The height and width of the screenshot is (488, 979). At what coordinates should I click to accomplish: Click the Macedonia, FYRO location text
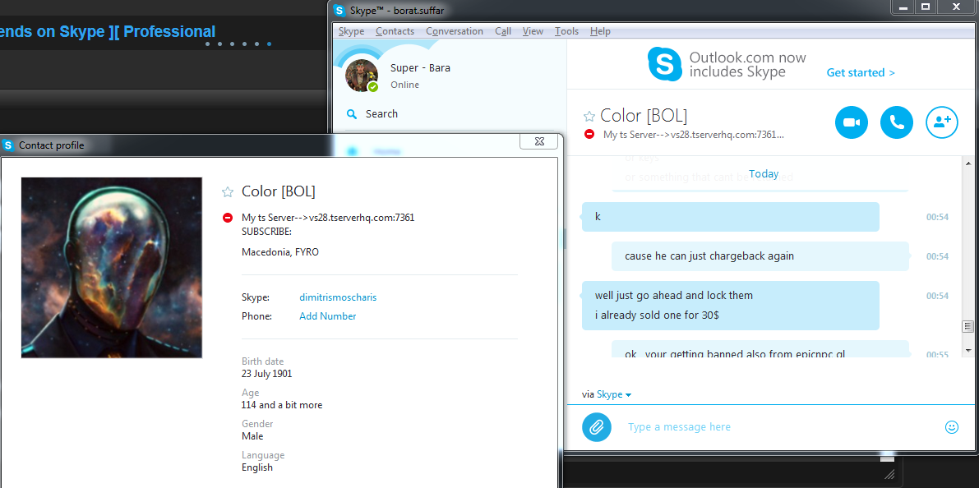pos(280,253)
